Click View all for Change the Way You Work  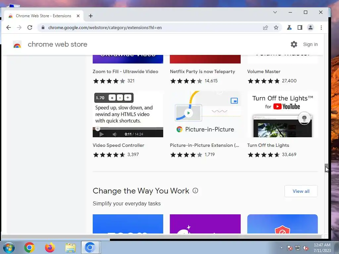tap(301, 191)
